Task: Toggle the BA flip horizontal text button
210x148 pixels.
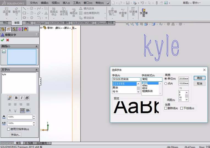Action: coord(28,111)
